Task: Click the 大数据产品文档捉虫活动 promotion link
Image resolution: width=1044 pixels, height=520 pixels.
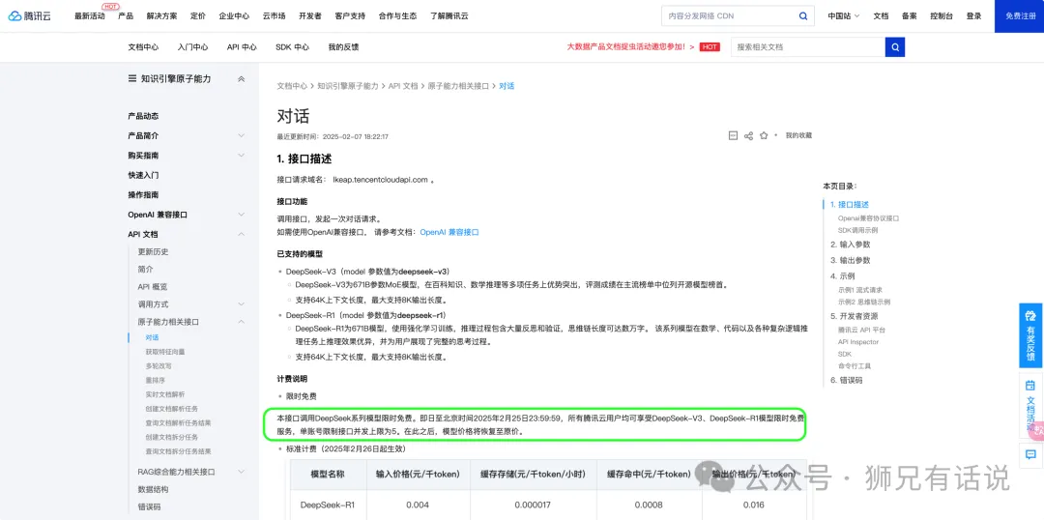Action: pyautogui.click(x=630, y=47)
